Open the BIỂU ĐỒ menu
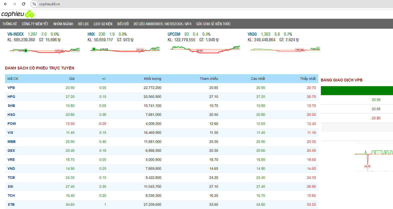 point(123,24)
